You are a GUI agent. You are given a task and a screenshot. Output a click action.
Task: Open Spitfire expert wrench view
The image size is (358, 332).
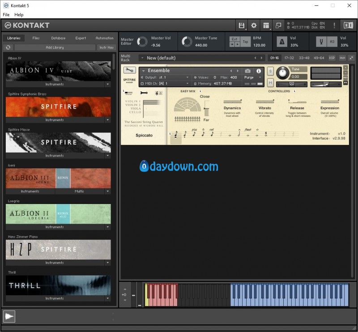click(144, 93)
